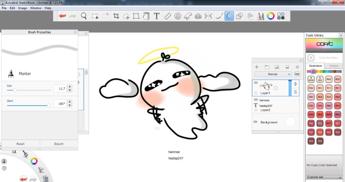345x182 pixels.
Task: Open the Layer Editor toolbar icon
Action: 250,16
